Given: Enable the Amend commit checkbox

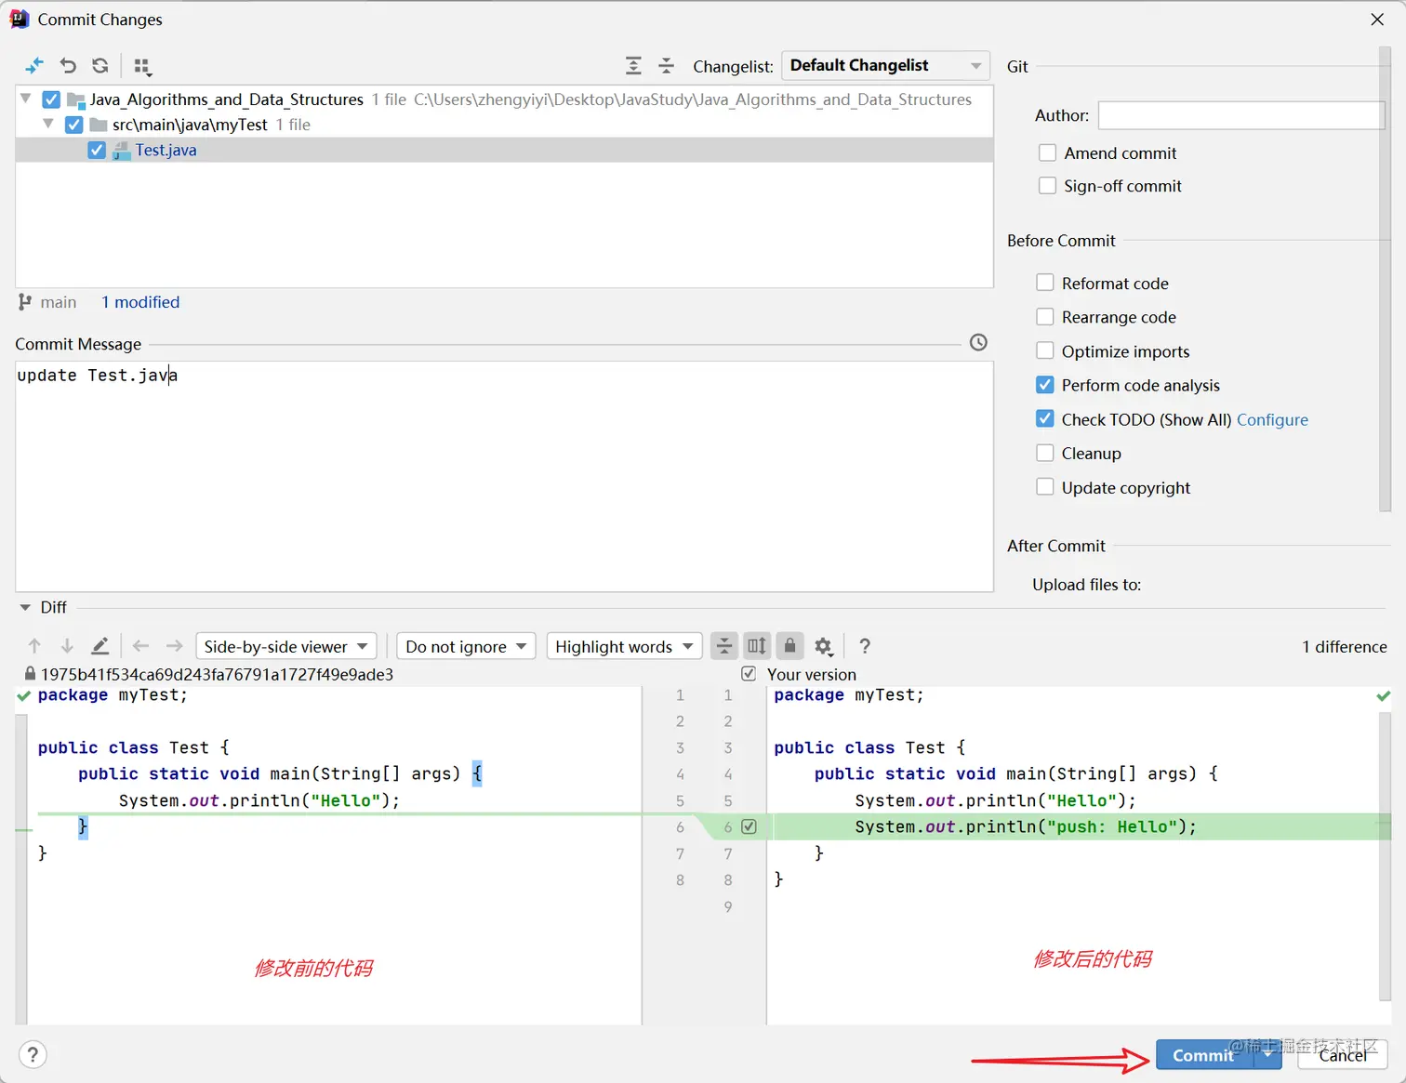Looking at the screenshot, I should (x=1047, y=152).
